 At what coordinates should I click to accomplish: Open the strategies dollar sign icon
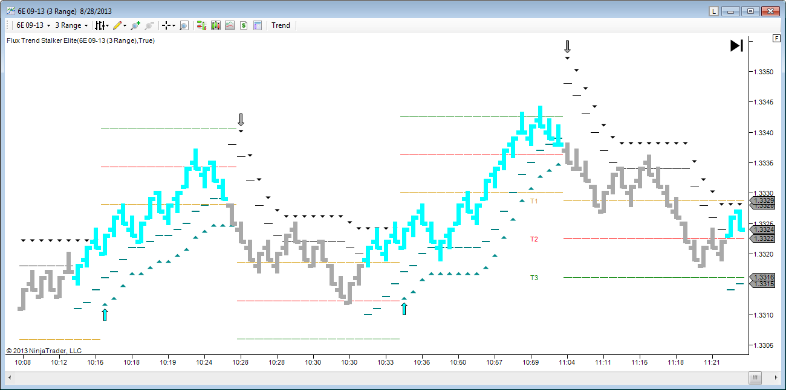coord(244,25)
